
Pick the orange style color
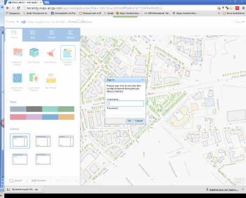[66, 117]
